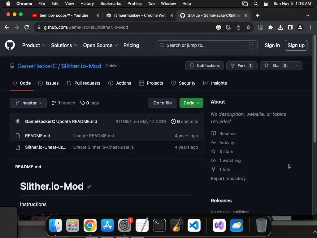317x238 pixels.
Task: Switch to the Actions tab
Action: (x=120, y=83)
